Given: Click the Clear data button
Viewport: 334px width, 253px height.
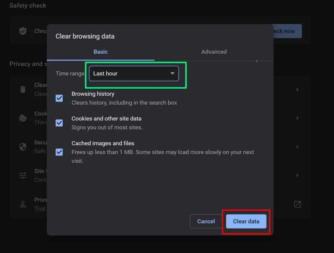Looking at the screenshot, I should point(246,221).
